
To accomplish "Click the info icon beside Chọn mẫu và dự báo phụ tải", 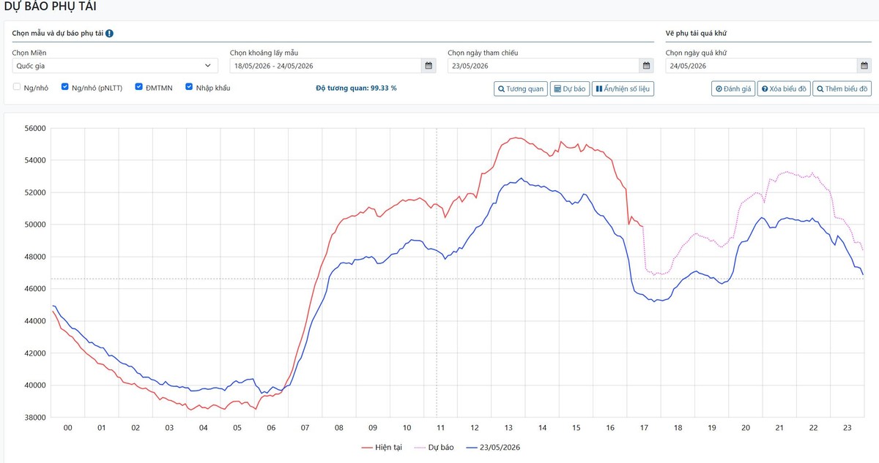I will [109, 34].
